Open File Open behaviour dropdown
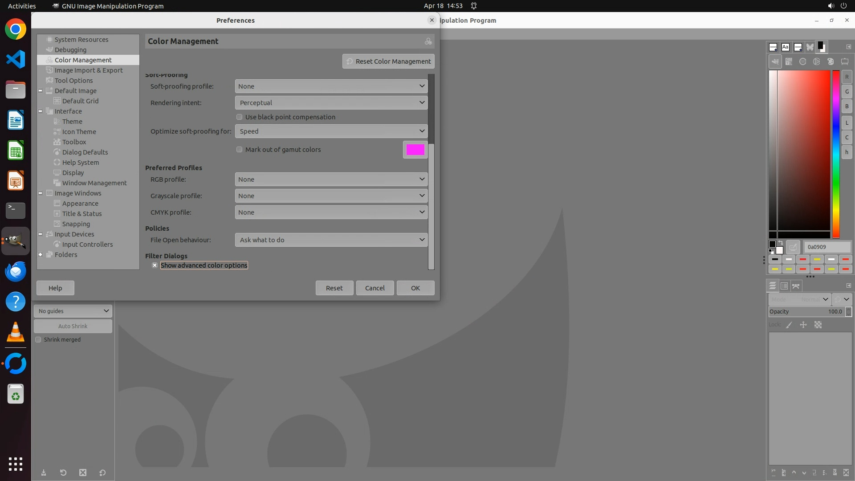855x481 pixels. click(x=331, y=240)
